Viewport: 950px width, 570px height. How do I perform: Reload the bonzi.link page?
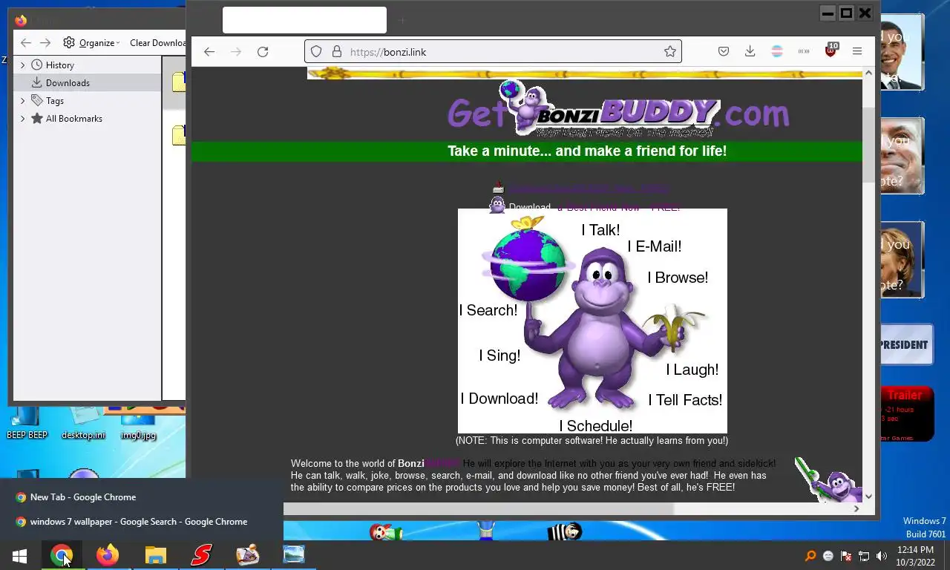(263, 52)
